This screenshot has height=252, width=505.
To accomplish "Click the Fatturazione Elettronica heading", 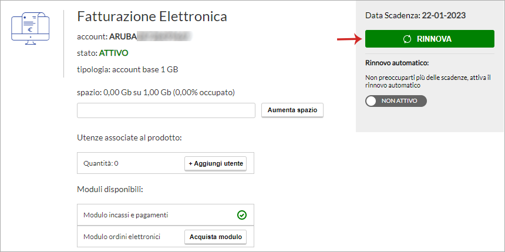I will coord(152,16).
